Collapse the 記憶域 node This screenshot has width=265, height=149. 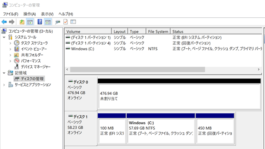coord(4,73)
